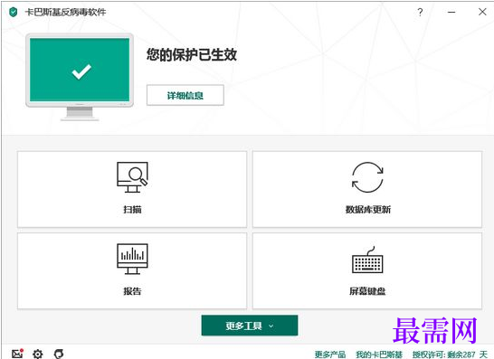Click 授权许可: 剩余287天 license link
This screenshot has width=494, height=359.
(450, 354)
